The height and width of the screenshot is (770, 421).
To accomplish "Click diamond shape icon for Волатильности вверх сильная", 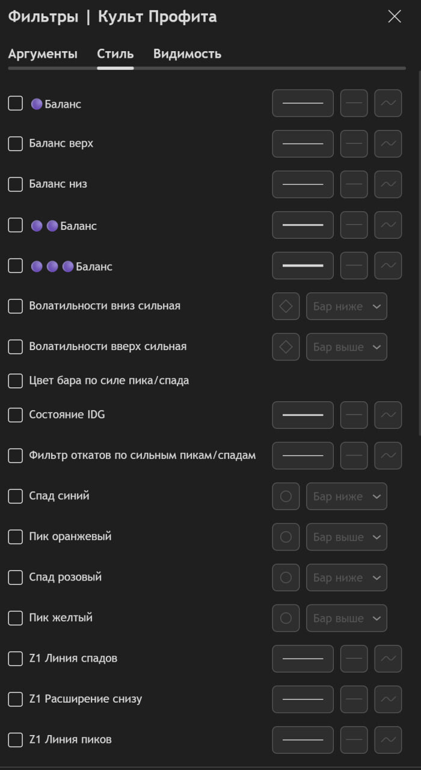I will pos(286,347).
